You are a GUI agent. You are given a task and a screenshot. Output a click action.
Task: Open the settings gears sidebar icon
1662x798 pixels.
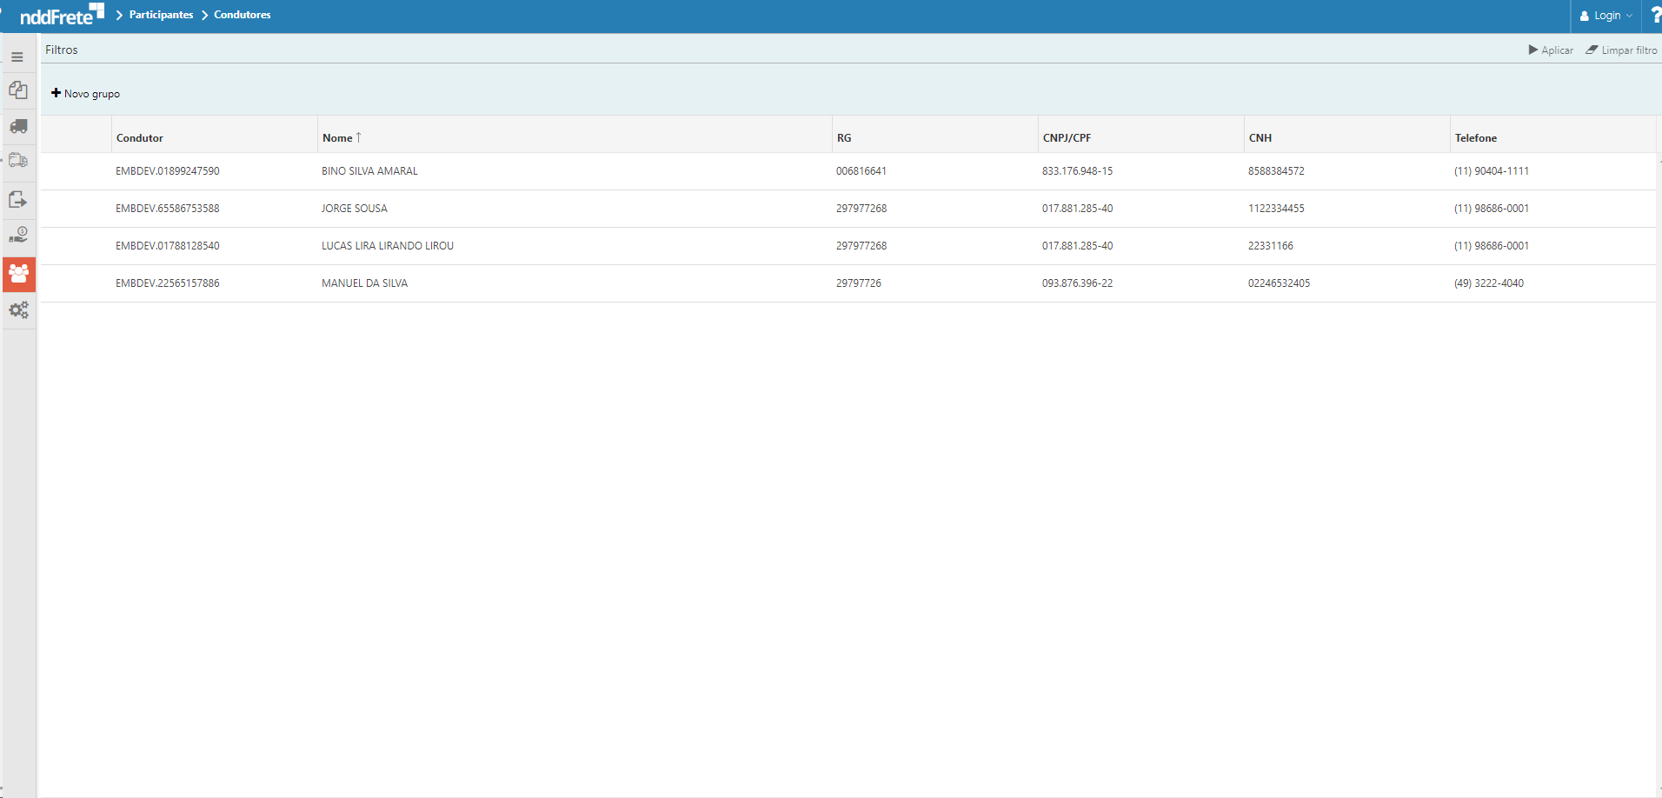[18, 310]
